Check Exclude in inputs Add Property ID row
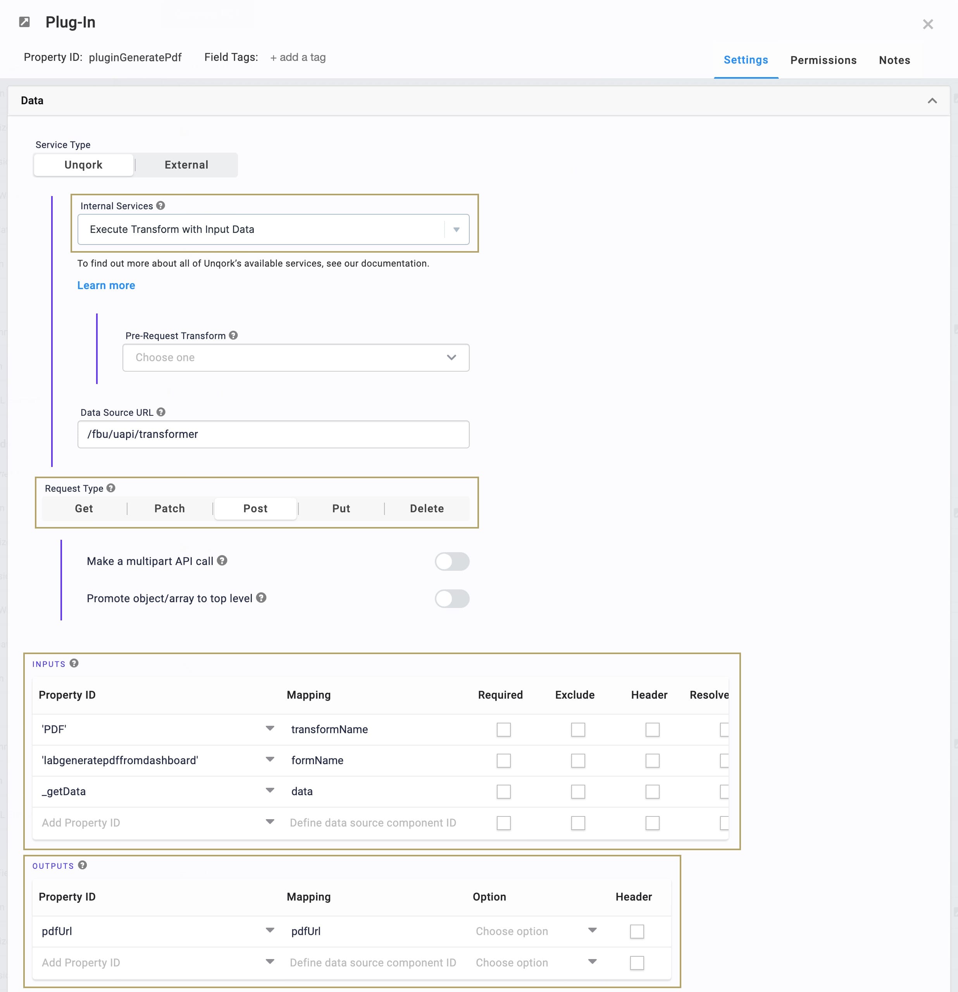This screenshot has height=992, width=958. (x=578, y=823)
